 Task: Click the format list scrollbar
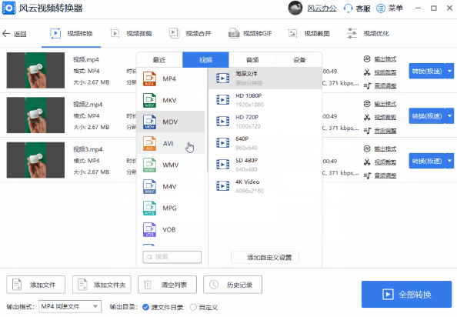pyautogui.click(x=208, y=120)
